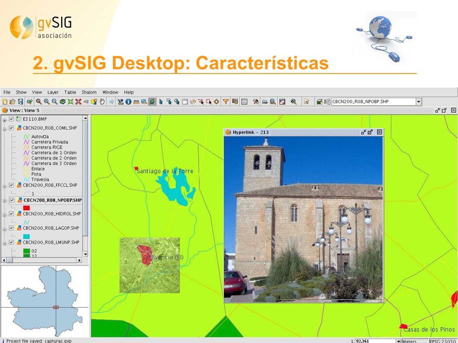Select the Measure distance ruler tool
The width and height of the screenshot is (458, 343).
[x=136, y=102]
